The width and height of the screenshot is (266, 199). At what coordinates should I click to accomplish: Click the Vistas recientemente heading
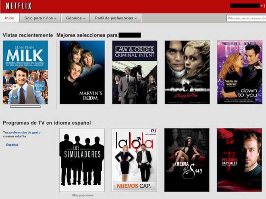pyautogui.click(x=28, y=35)
